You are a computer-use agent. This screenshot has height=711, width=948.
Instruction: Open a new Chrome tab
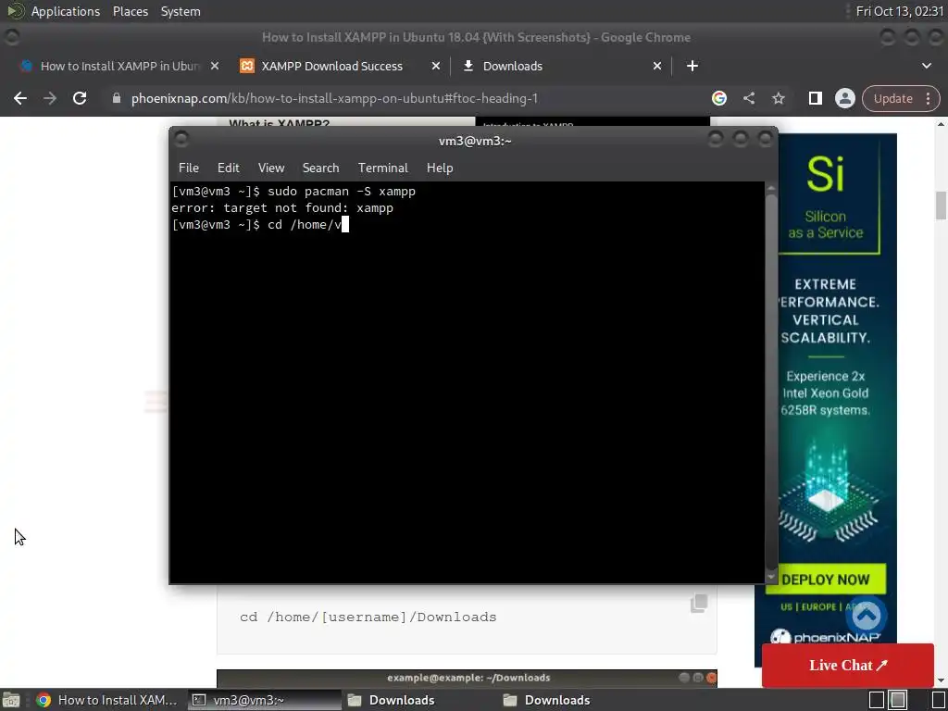pyautogui.click(x=692, y=66)
